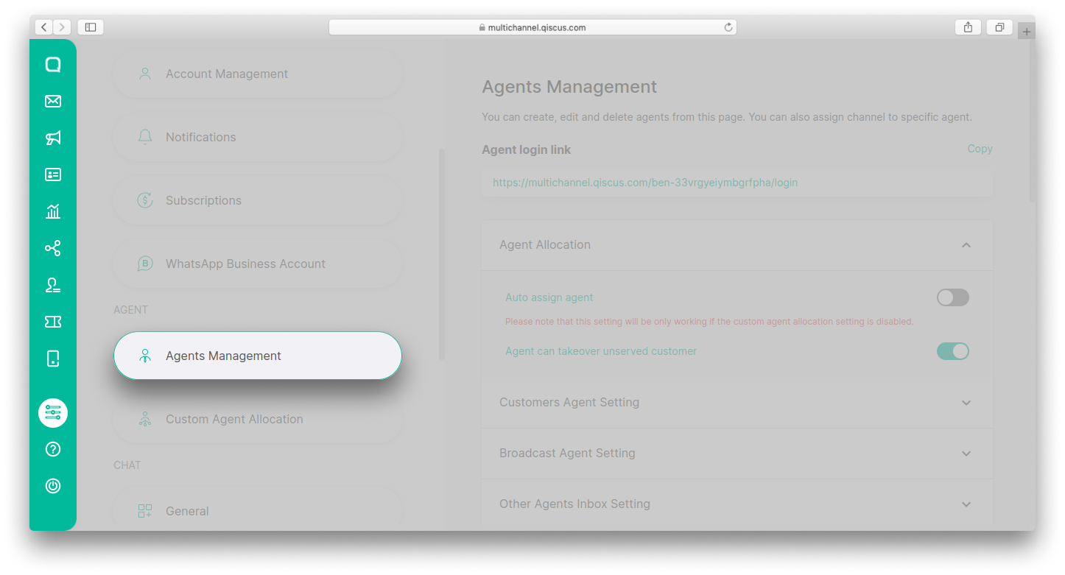Screen dimensions: 1065x575
Task: Open the Custom Agent Allocation menu
Action: pyautogui.click(x=258, y=419)
